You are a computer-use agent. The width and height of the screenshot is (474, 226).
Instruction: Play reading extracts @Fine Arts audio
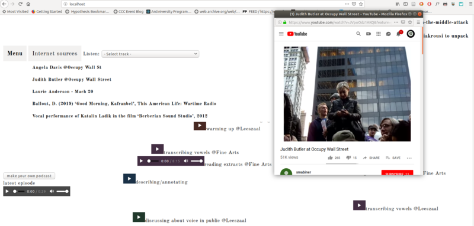click(x=141, y=161)
